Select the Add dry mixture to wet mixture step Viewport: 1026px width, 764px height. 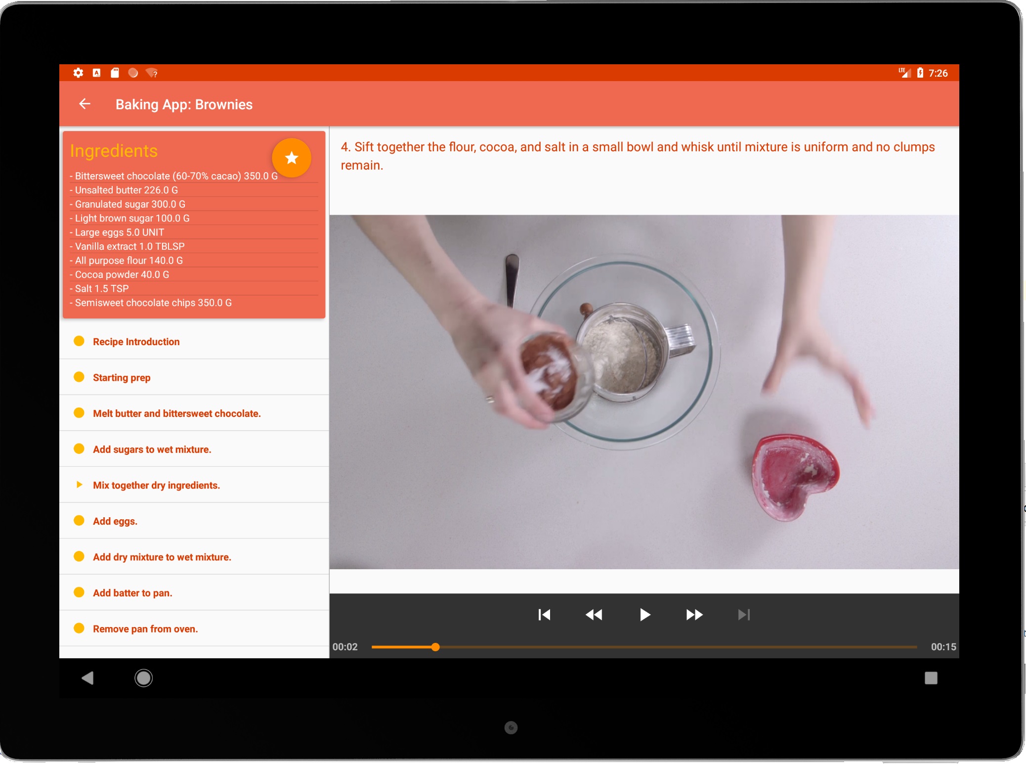tap(162, 556)
